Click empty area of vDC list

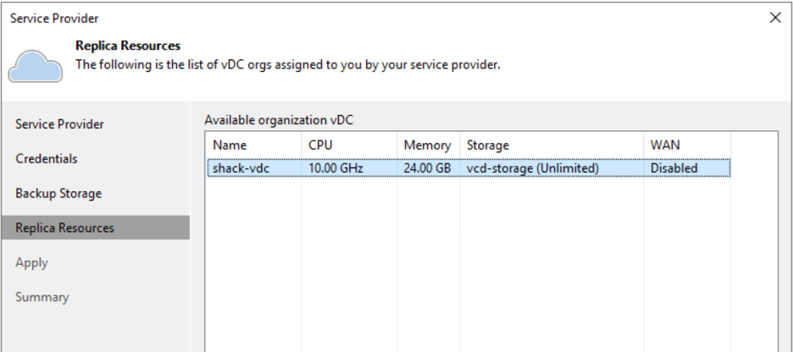(491, 262)
